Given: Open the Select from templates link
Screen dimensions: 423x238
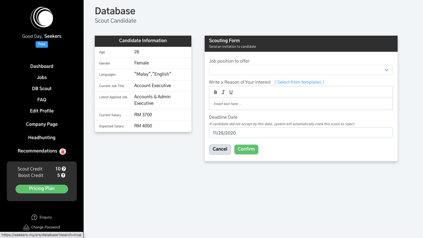Looking at the screenshot, I should (x=299, y=82).
